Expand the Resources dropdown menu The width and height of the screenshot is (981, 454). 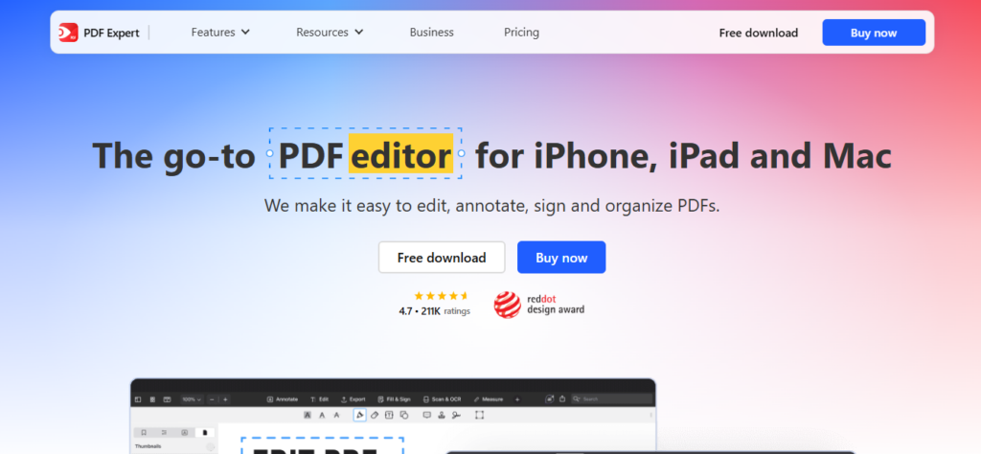(x=330, y=32)
